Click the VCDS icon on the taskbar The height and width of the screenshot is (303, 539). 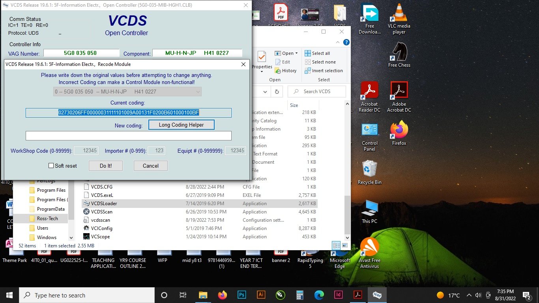coord(377,295)
